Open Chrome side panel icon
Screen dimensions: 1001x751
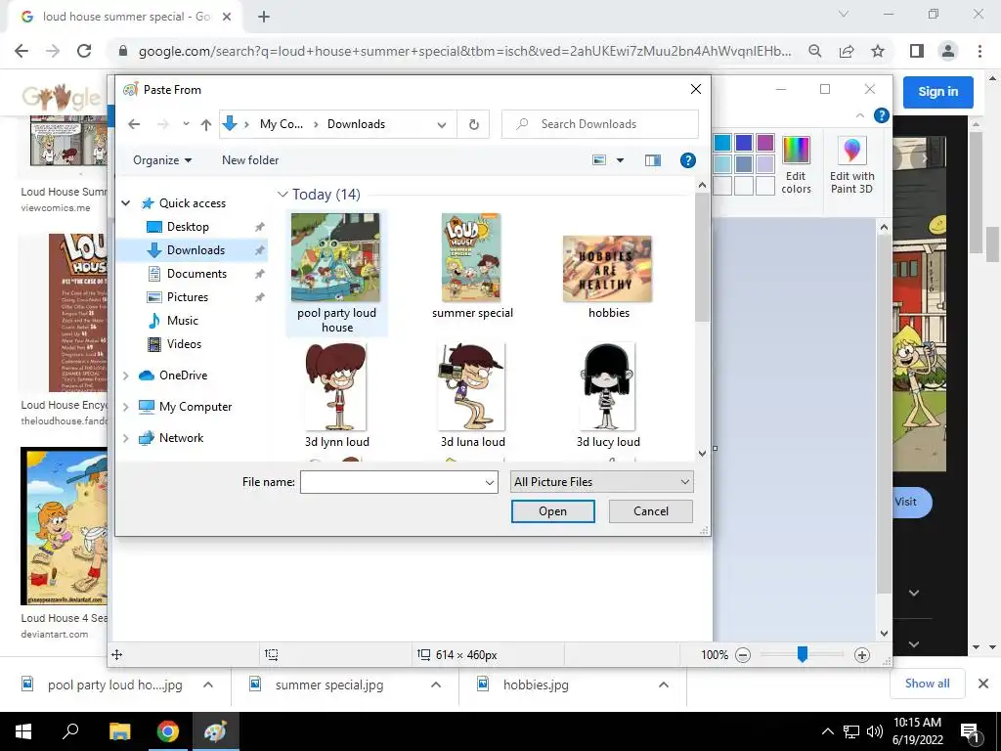tap(917, 51)
